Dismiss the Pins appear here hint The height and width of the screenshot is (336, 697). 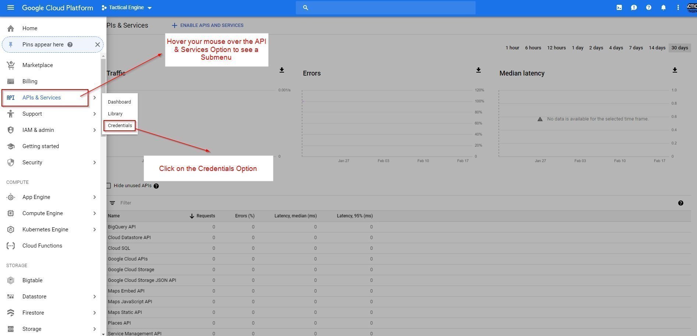point(97,45)
